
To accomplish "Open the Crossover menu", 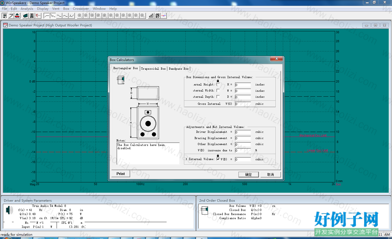I will click(x=81, y=9).
